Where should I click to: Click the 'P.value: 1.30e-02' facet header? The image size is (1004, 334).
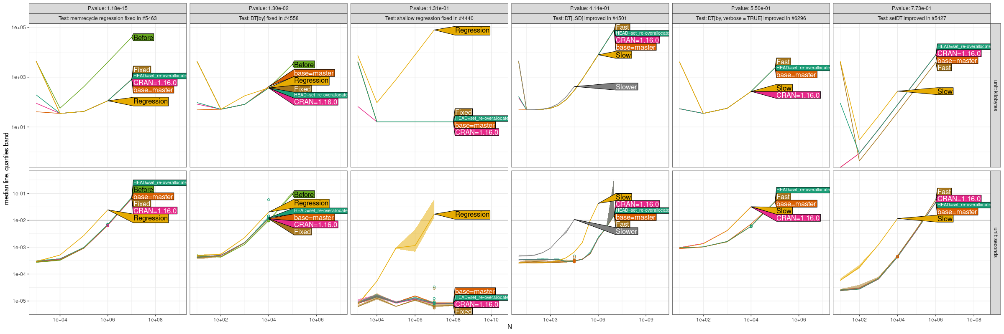coord(269,8)
